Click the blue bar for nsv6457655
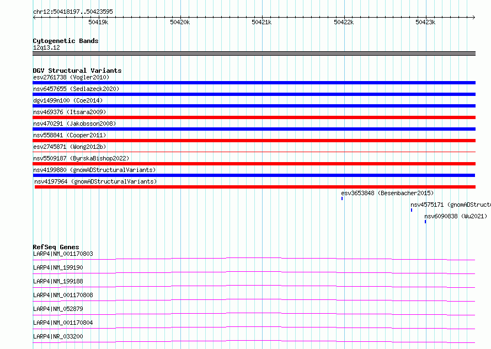The image size is (491, 349). (x=254, y=94)
